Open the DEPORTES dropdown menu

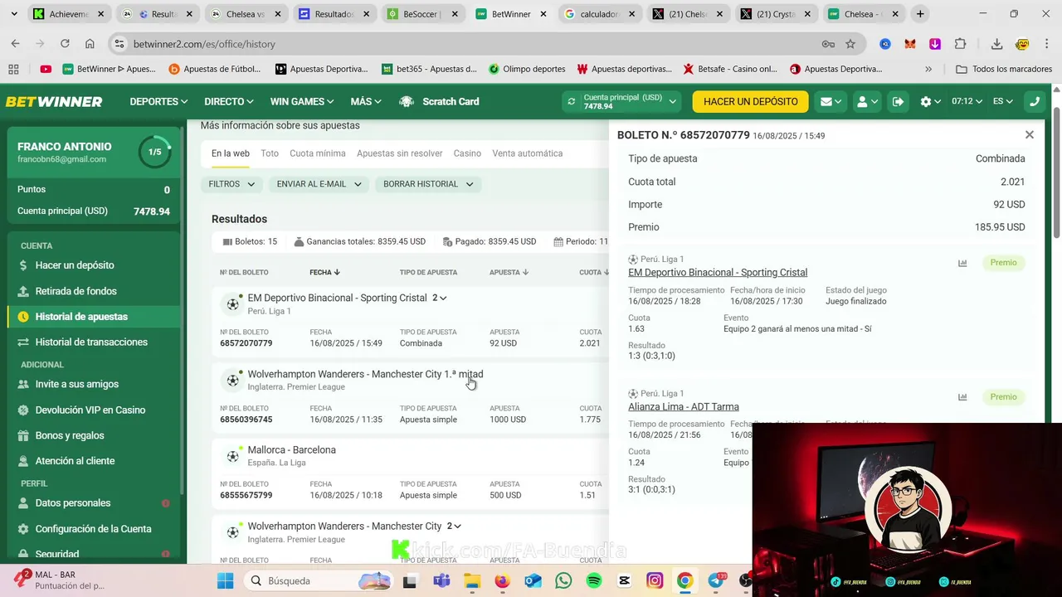(159, 101)
